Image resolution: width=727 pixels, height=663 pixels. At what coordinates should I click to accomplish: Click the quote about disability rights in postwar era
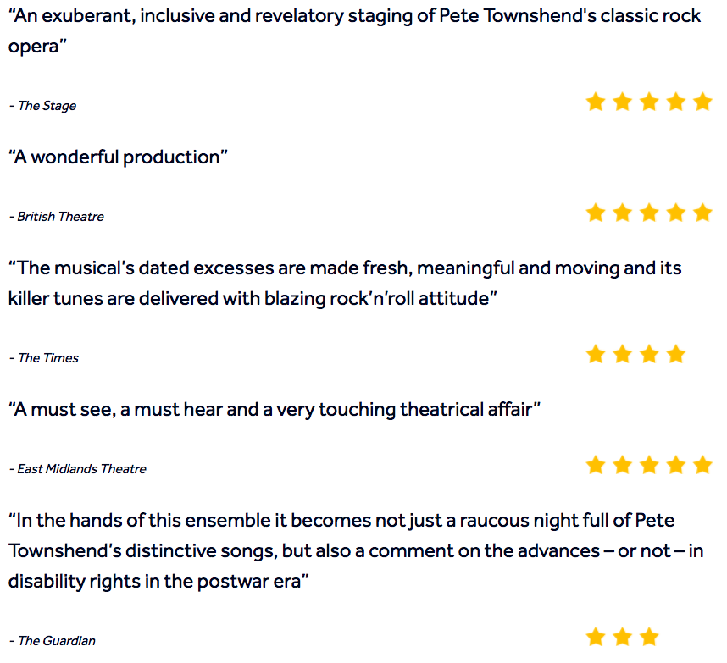click(x=356, y=551)
